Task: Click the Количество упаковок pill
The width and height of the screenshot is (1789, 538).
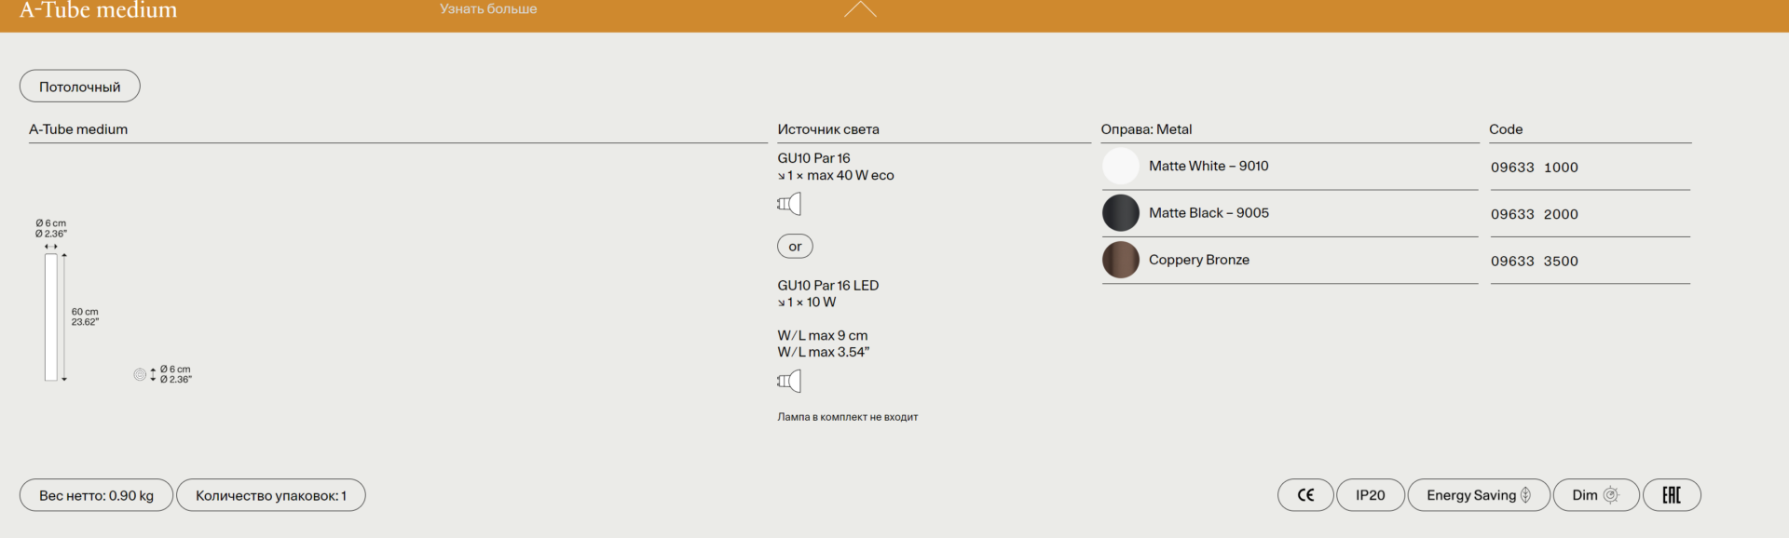Action: (270, 495)
